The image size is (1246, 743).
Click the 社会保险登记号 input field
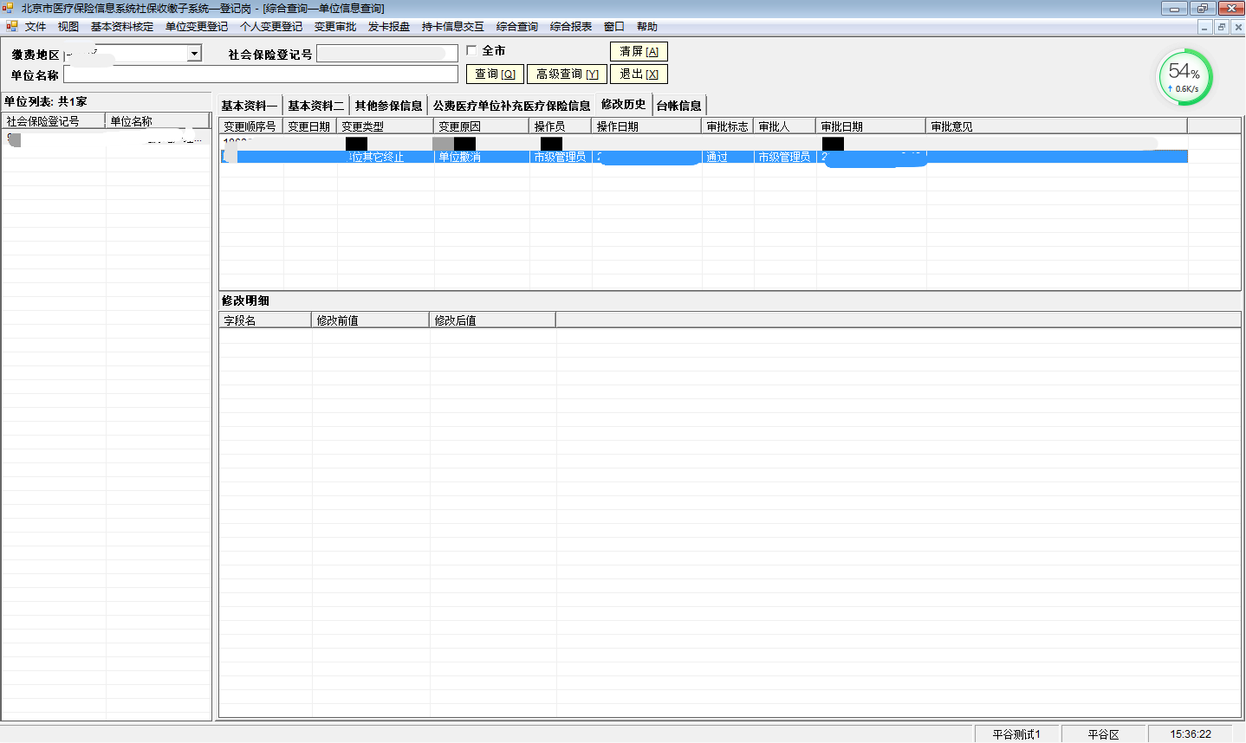coord(386,54)
